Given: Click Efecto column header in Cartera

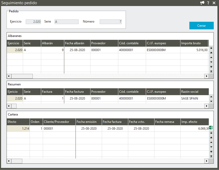Looking at the screenshot, I should [x=18, y=122].
